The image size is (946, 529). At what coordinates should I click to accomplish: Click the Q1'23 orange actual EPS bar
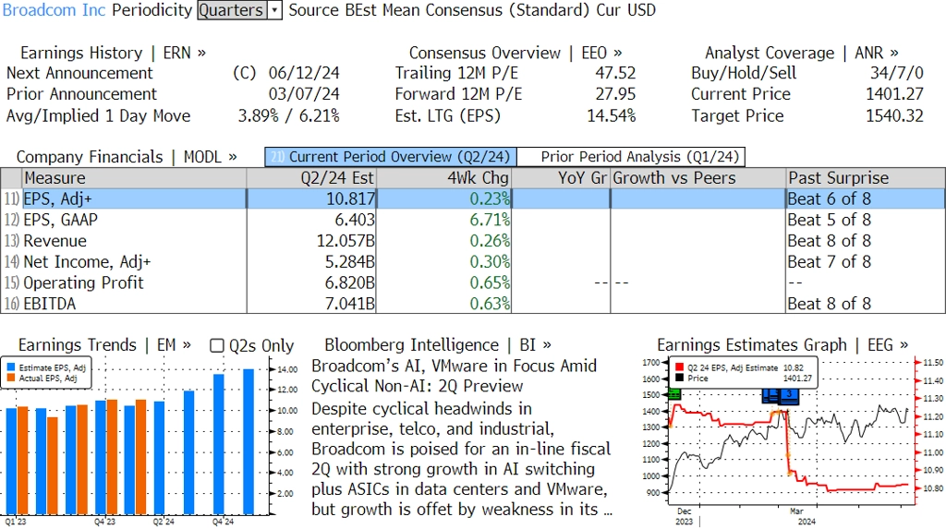coord(23,461)
